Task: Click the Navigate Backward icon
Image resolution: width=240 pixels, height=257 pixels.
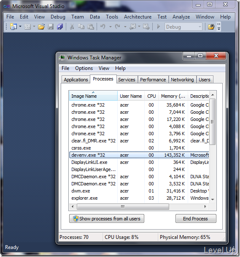Action: [x=132, y=27]
